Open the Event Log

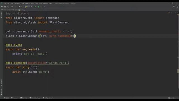tap(172, 98)
